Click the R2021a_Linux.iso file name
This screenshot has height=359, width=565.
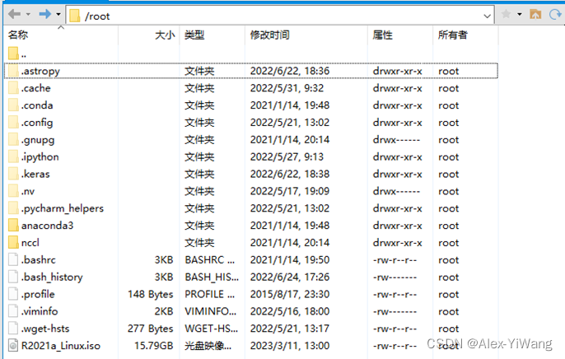click(x=61, y=346)
